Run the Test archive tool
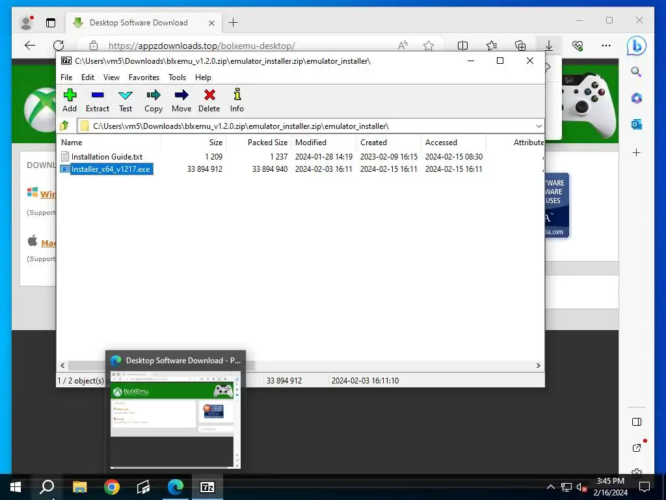 click(x=126, y=100)
